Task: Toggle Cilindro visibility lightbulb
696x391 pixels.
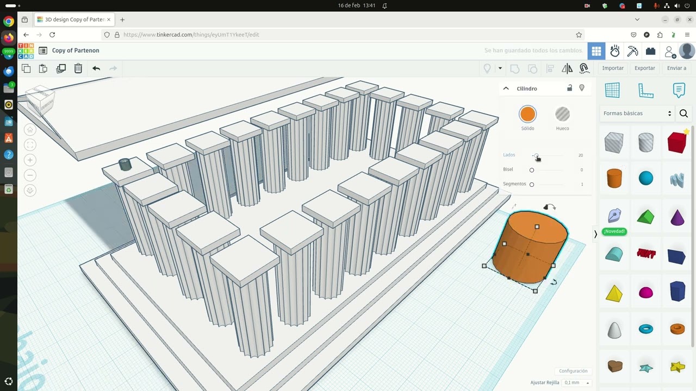Action: pos(582,88)
